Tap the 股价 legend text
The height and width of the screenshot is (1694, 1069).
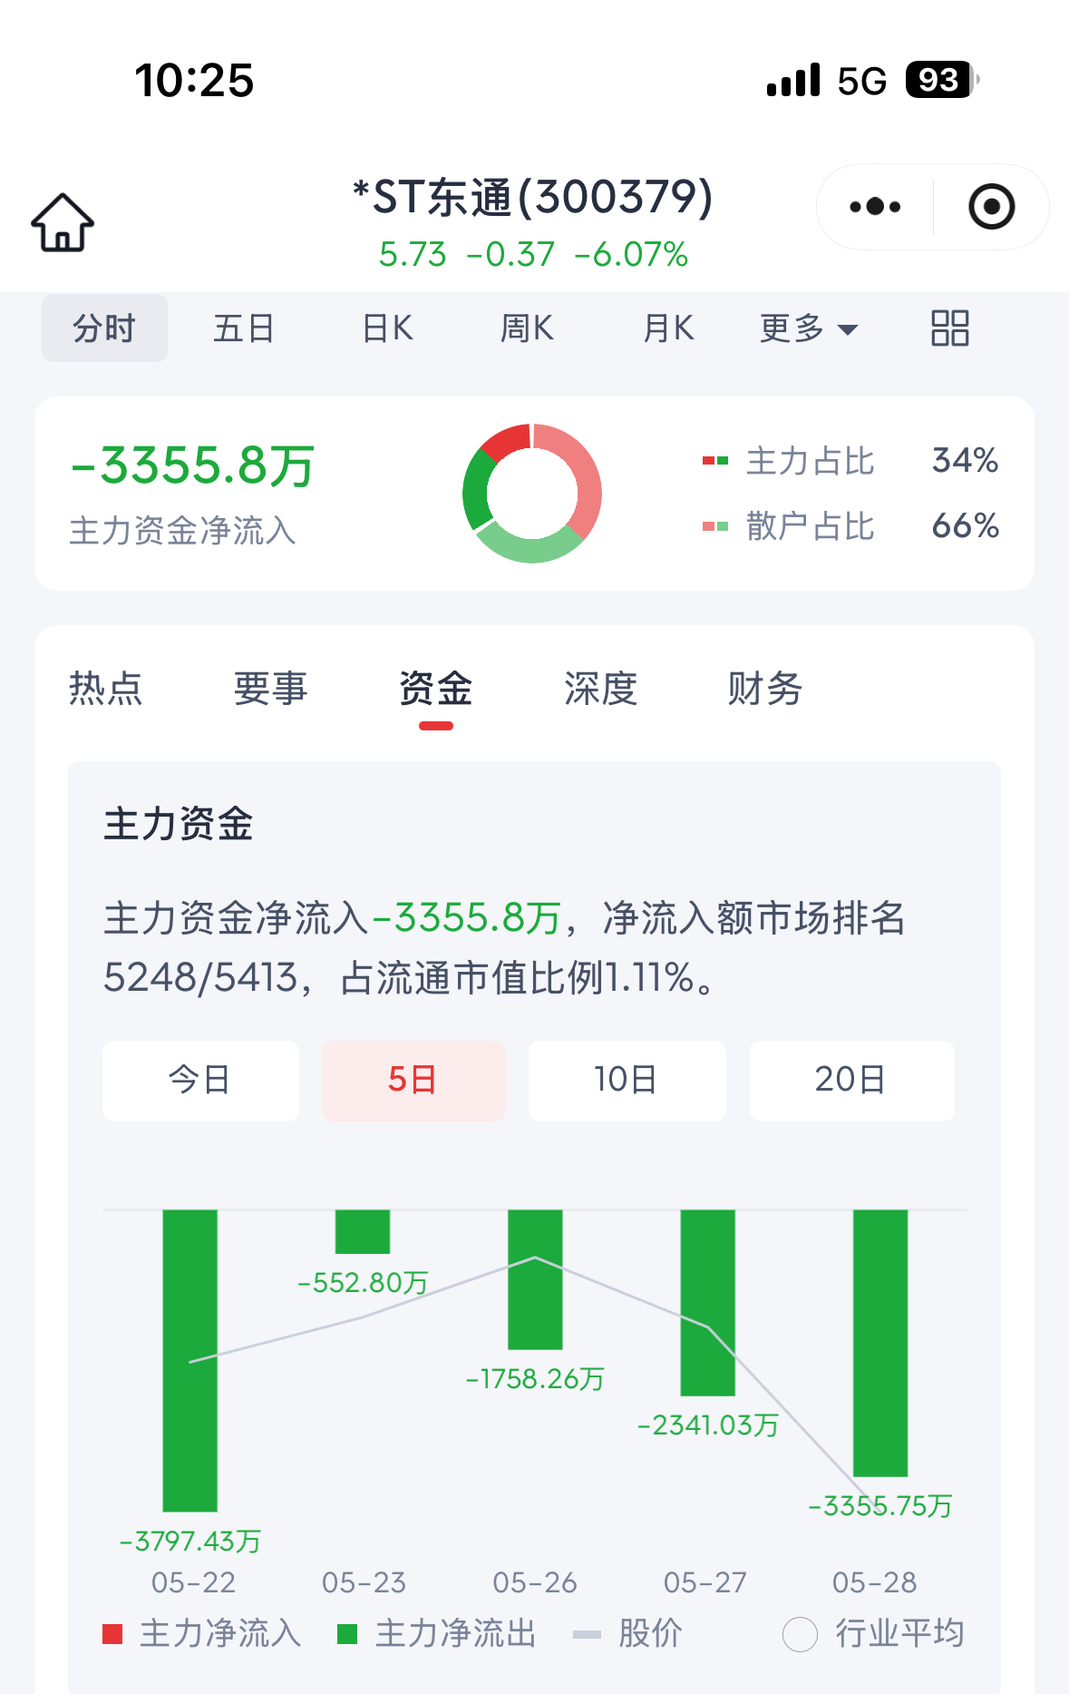[x=650, y=1634]
